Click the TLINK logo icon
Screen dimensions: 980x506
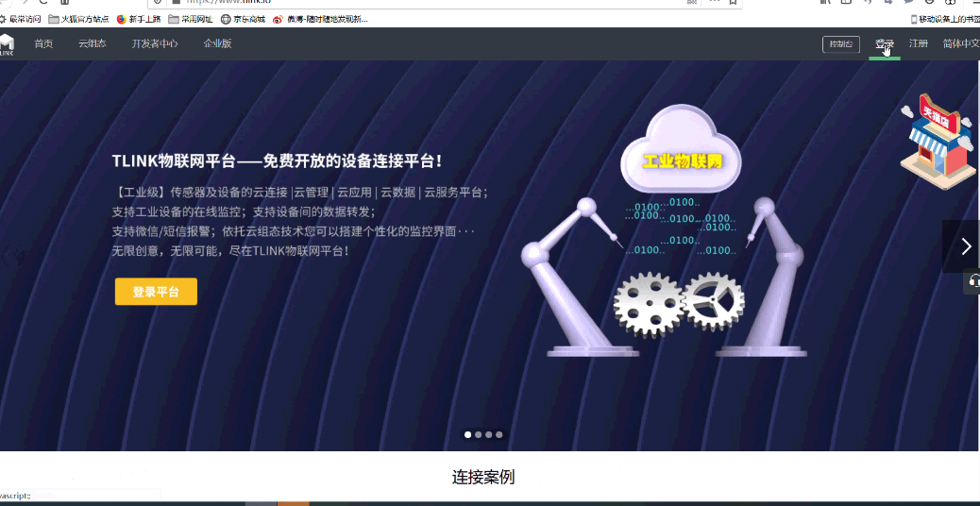pyautogui.click(x=7, y=44)
